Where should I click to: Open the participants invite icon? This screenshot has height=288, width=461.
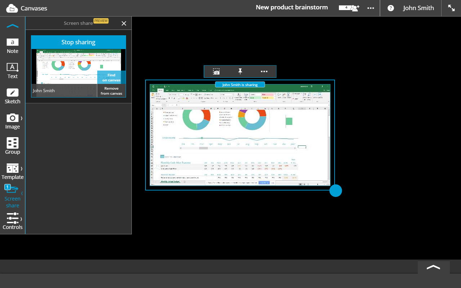tap(355, 8)
